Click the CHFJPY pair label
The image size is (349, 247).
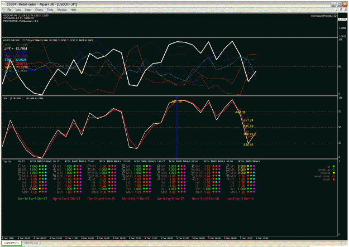point(54,172)
